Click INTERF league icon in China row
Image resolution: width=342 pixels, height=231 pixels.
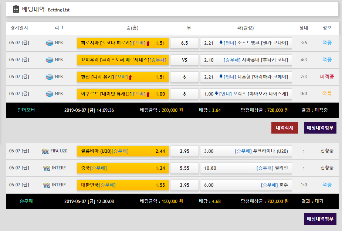46,168
